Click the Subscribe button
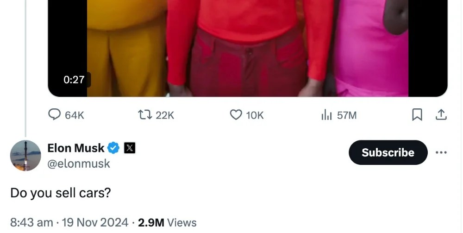Image resolution: width=463 pixels, height=233 pixels. pyautogui.click(x=388, y=152)
